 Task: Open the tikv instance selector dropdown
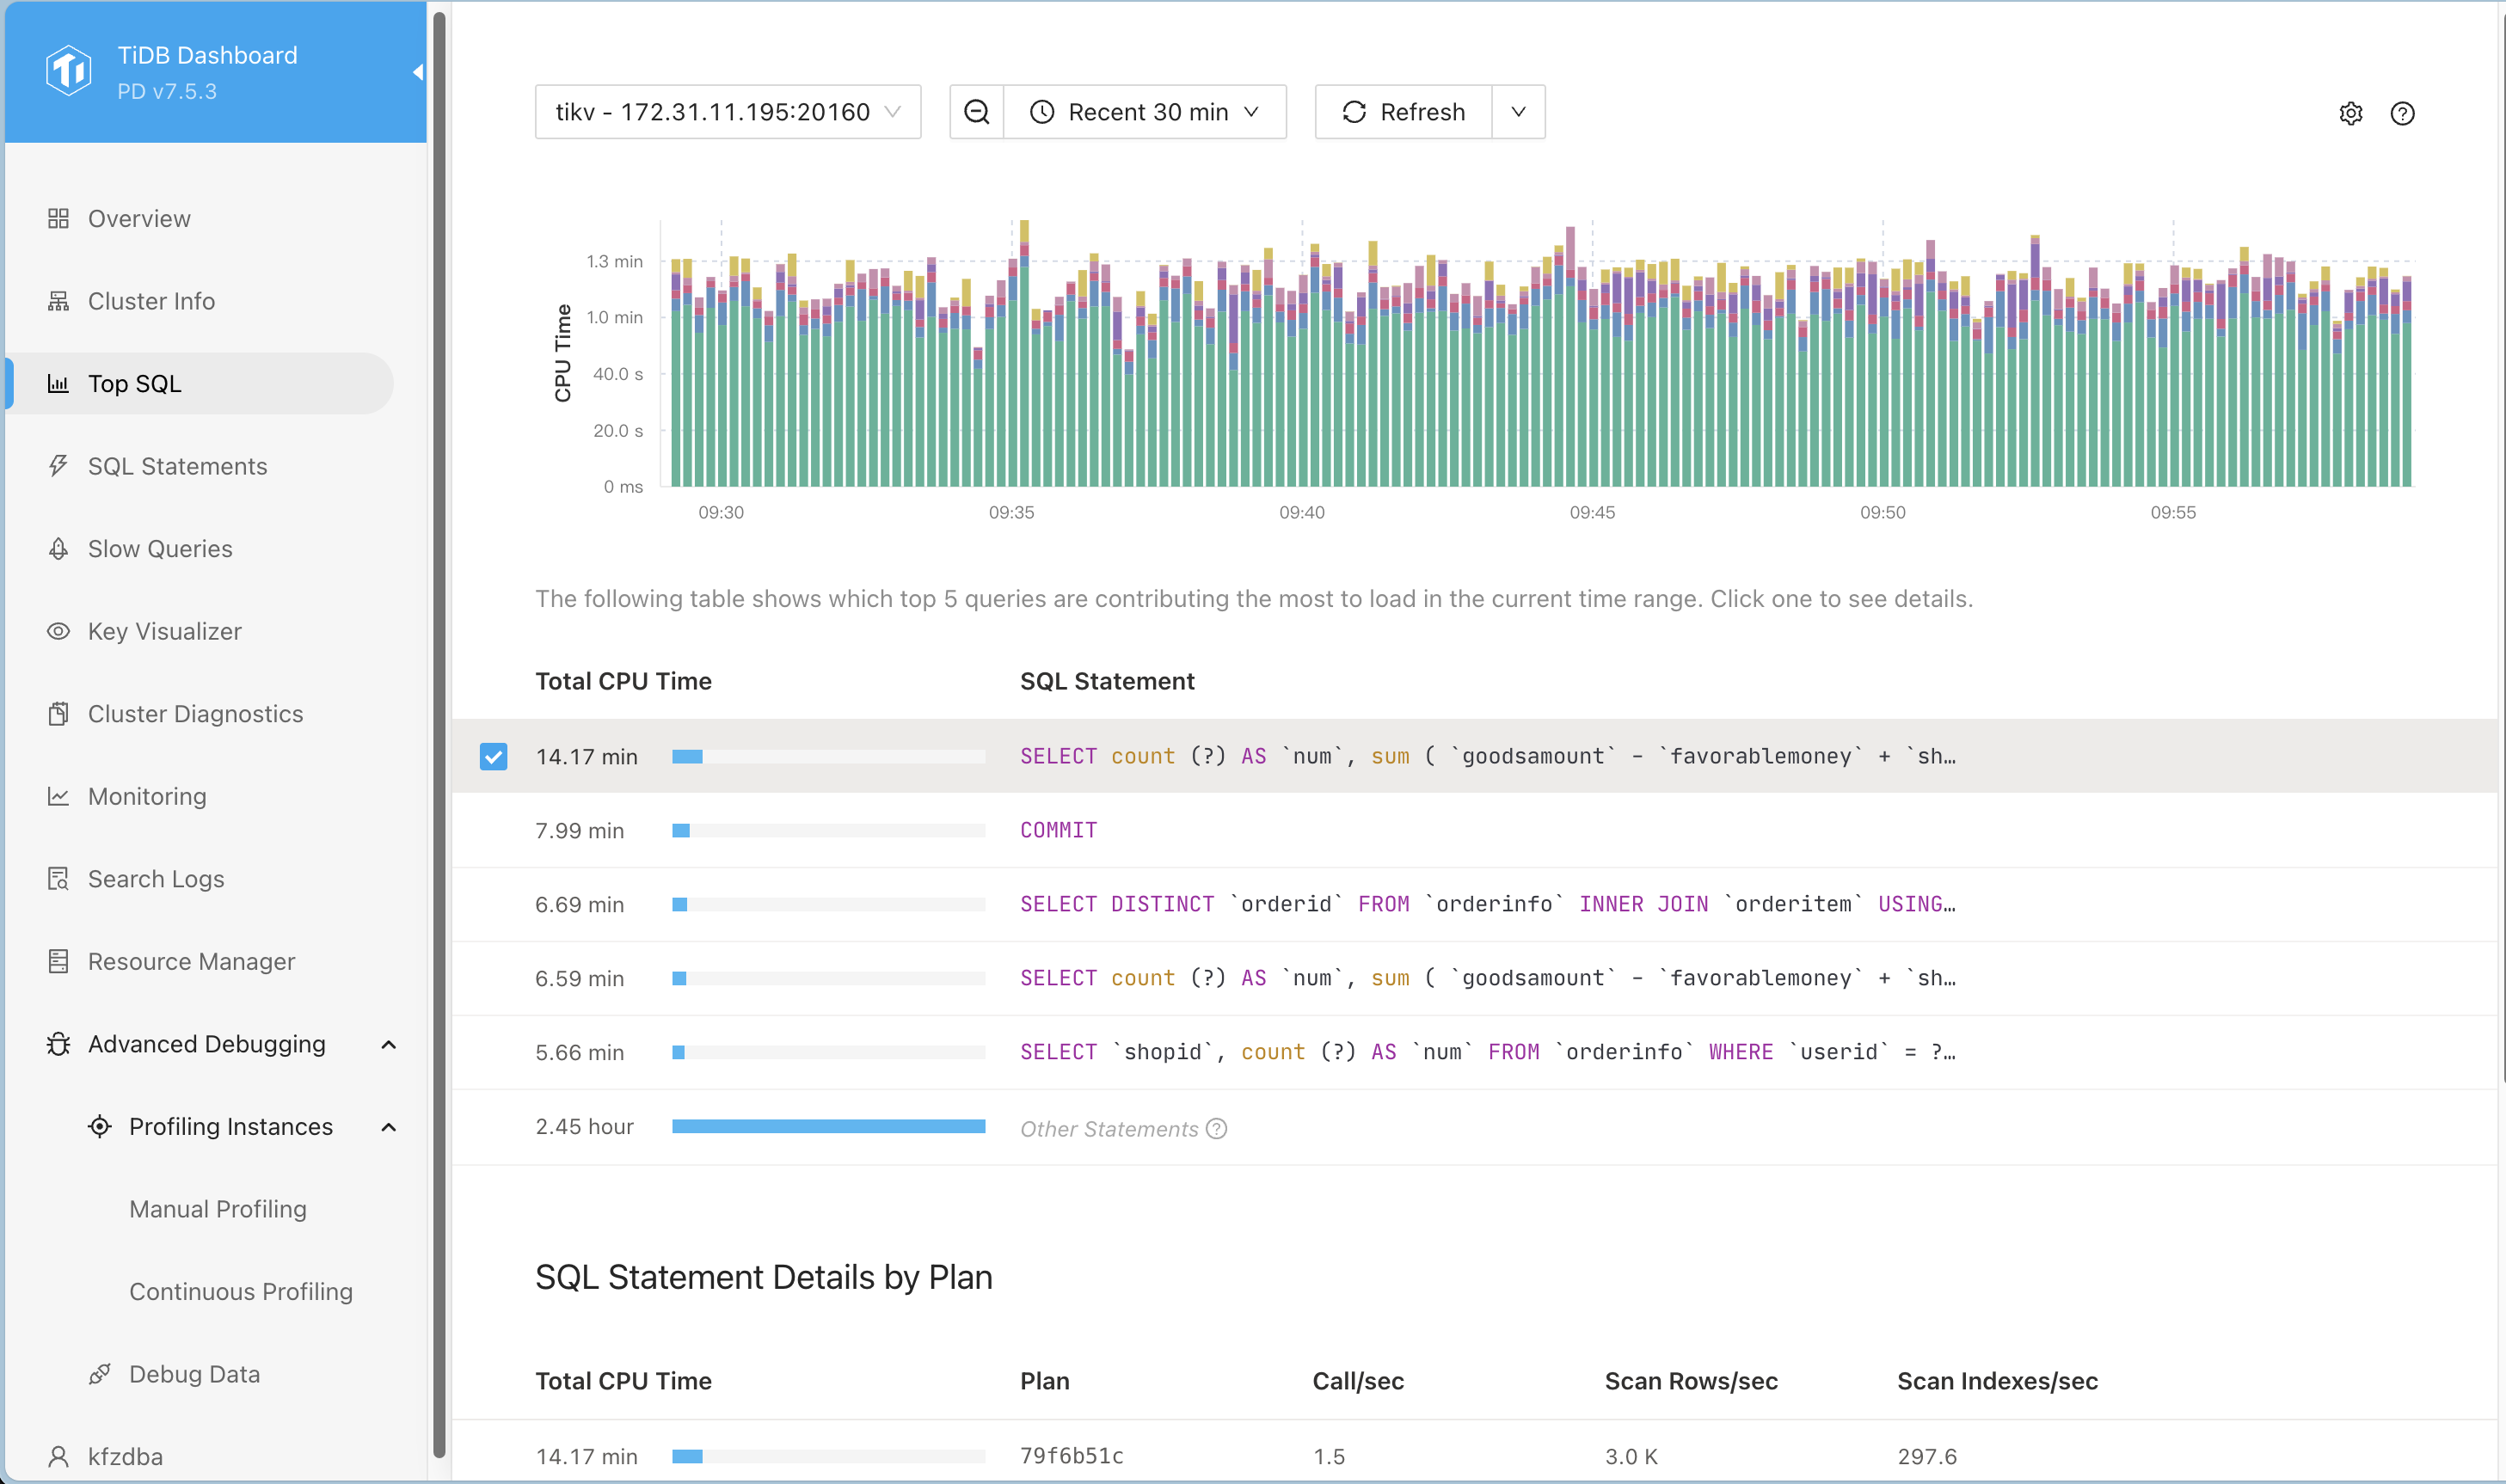coord(728,112)
